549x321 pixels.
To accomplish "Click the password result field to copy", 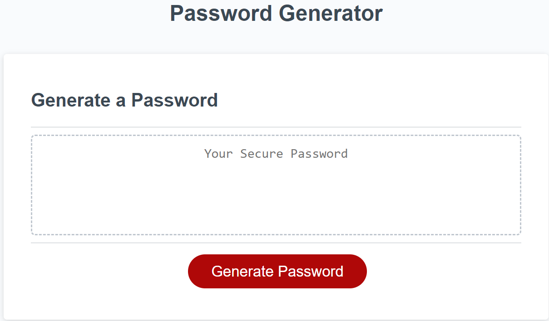I will (276, 184).
